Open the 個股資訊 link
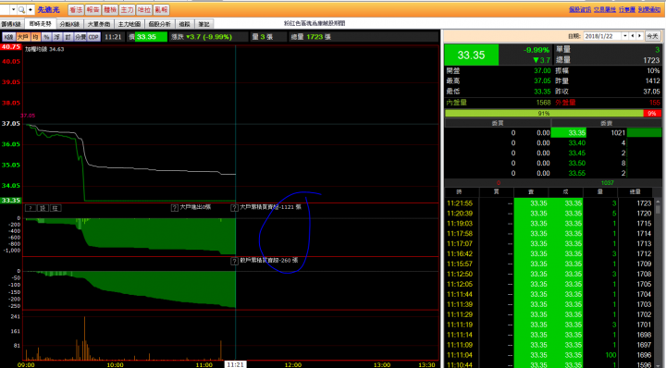 tap(580, 9)
